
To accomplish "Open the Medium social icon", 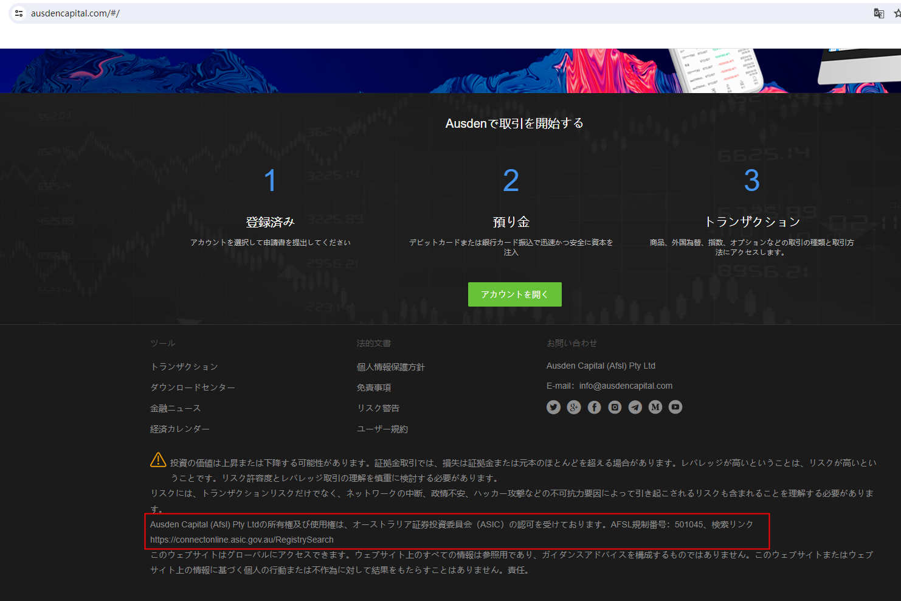I will coord(655,407).
